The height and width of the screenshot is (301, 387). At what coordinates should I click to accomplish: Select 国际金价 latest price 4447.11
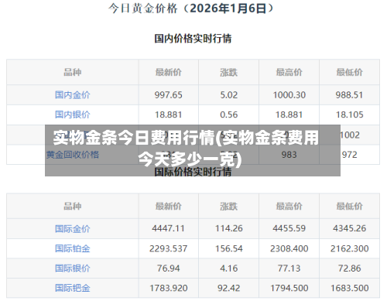click(x=169, y=228)
